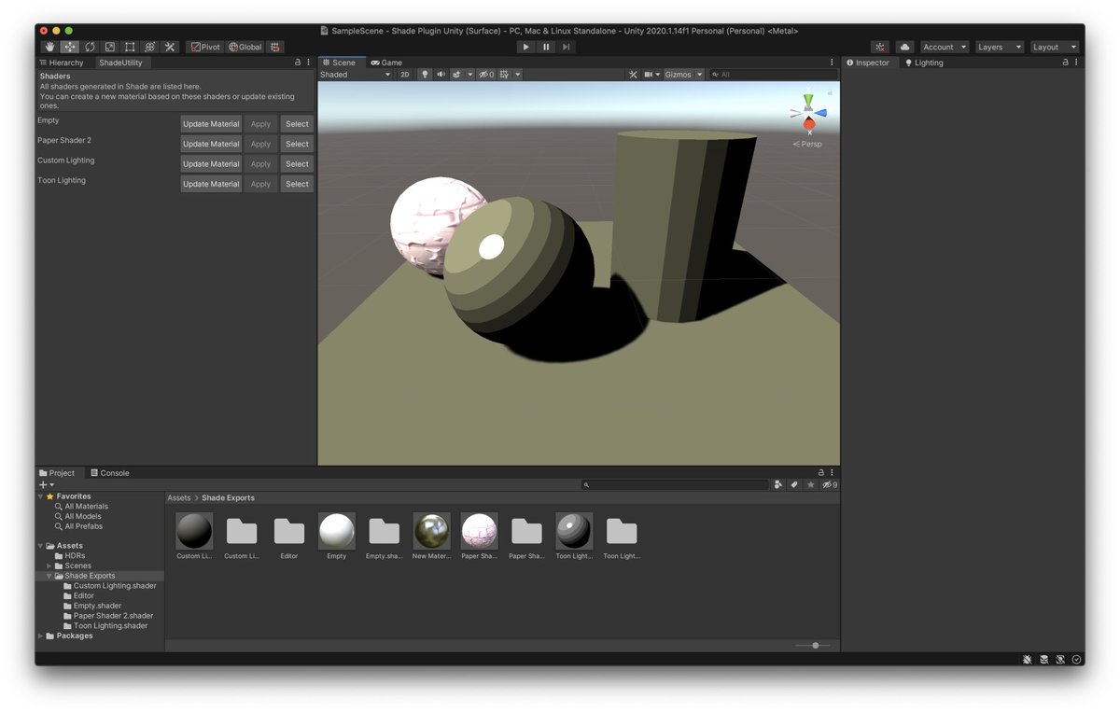Update Material for Toon Lighting shader
Screen dimensions: 1120x712
tap(210, 183)
